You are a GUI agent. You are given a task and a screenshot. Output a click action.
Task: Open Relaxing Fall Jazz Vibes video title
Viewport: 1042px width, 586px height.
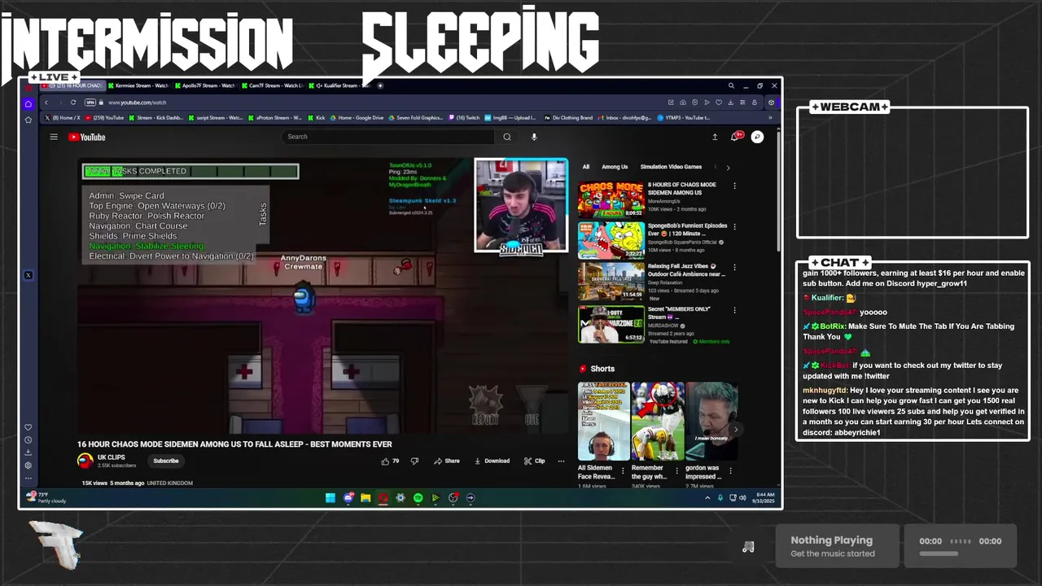686,270
